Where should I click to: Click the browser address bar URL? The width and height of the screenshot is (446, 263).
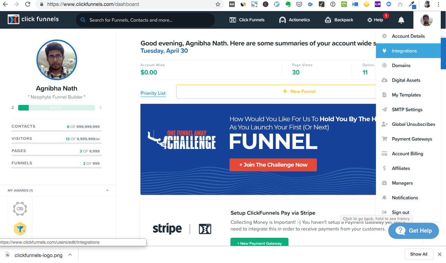(x=93, y=5)
